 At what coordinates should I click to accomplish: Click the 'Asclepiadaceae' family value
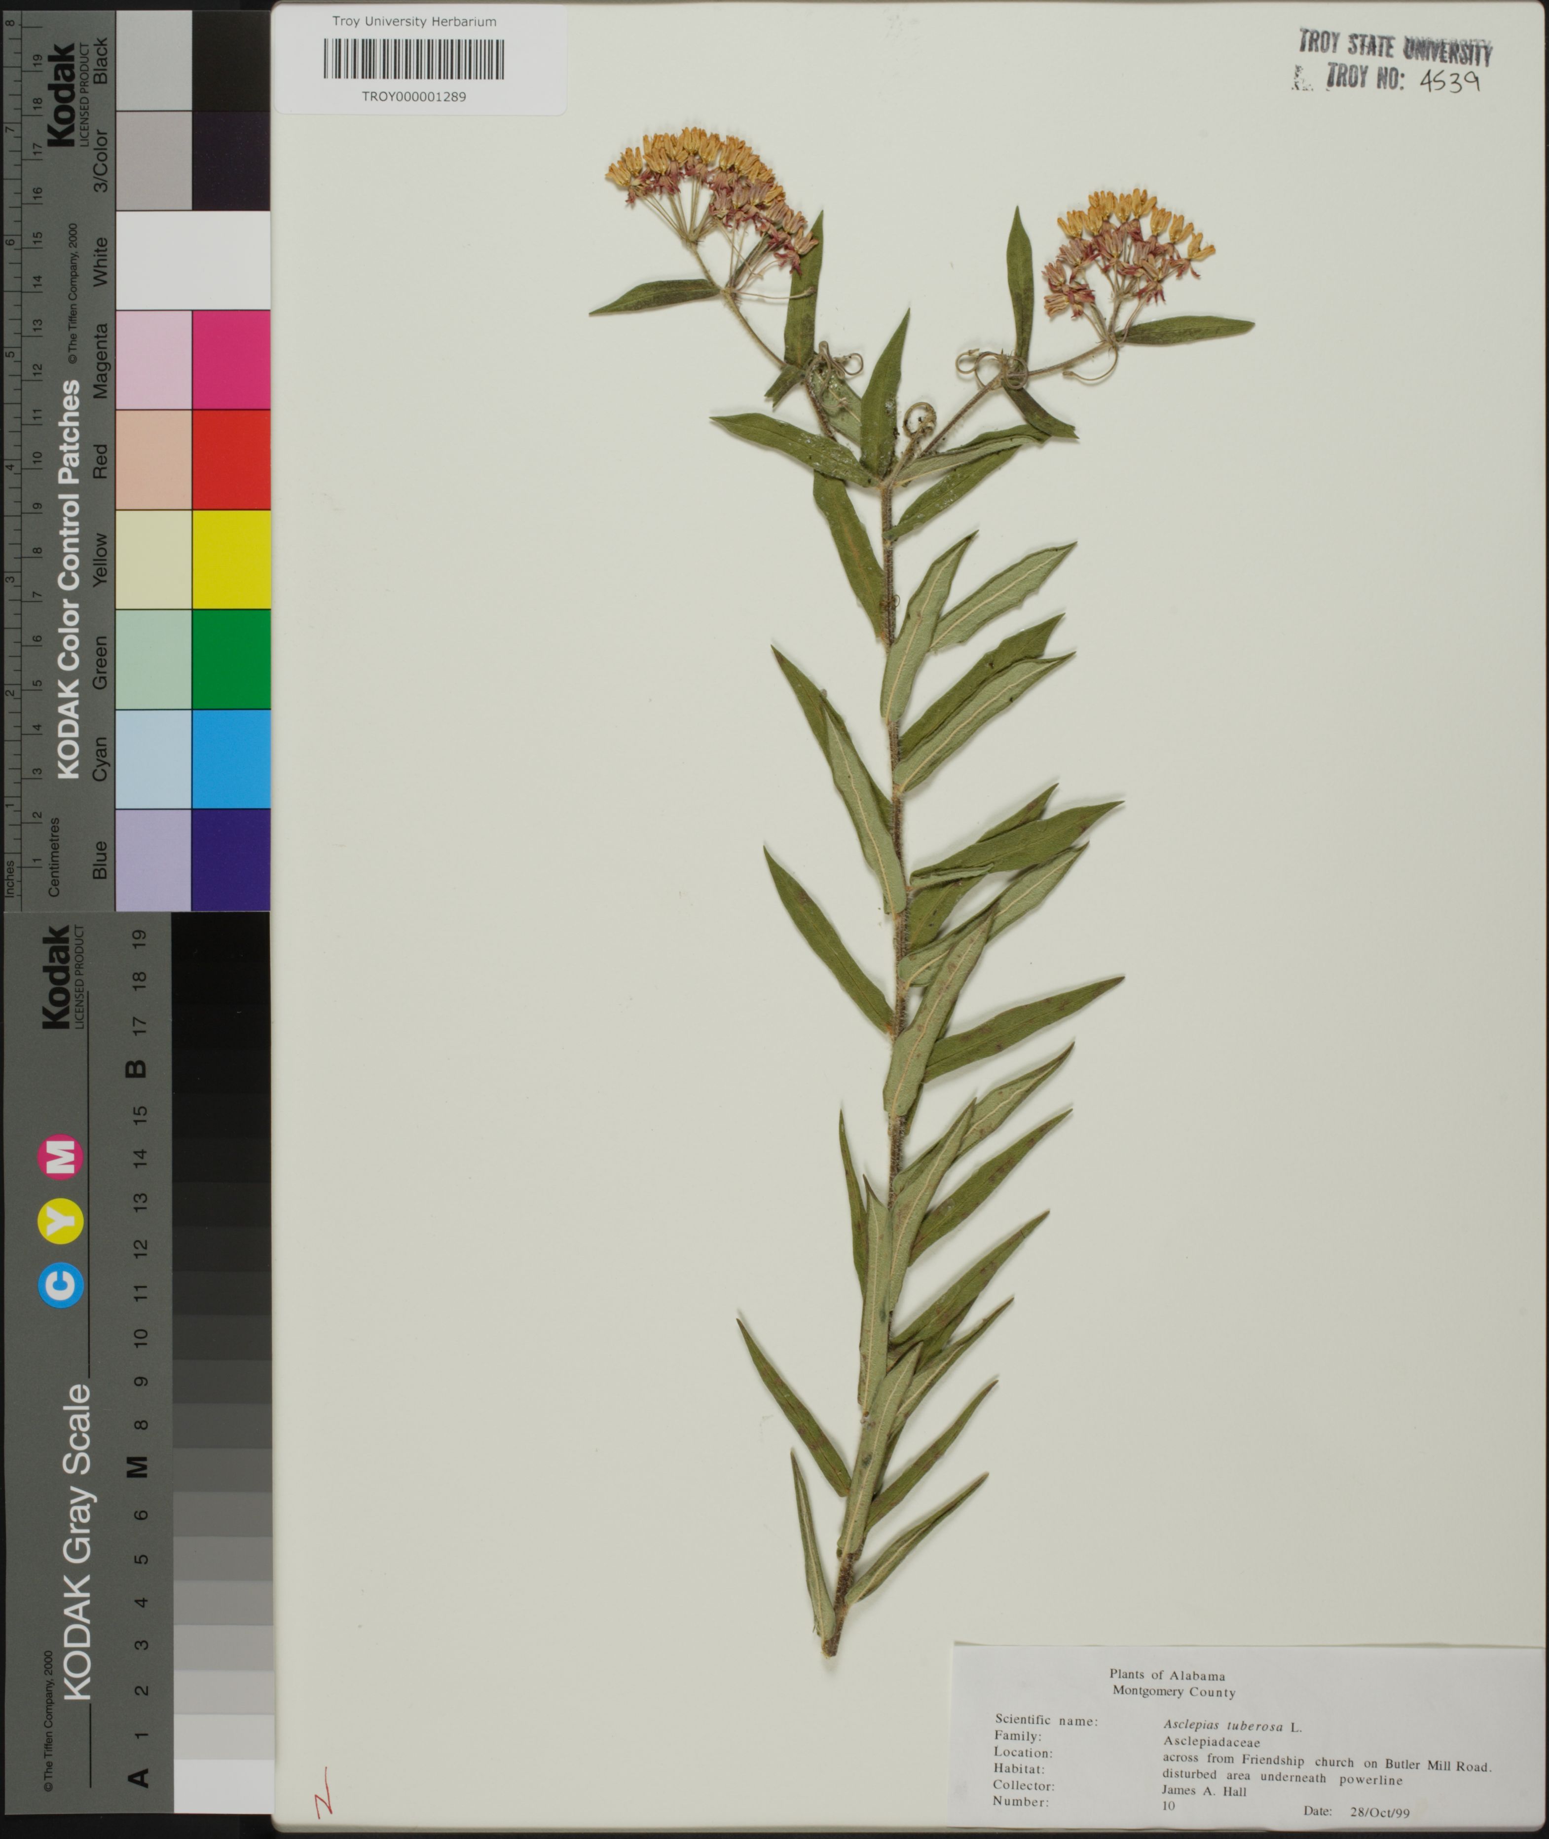(1211, 1742)
